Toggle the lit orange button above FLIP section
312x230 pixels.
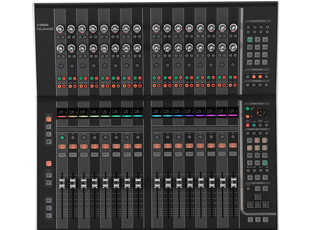[49, 164]
